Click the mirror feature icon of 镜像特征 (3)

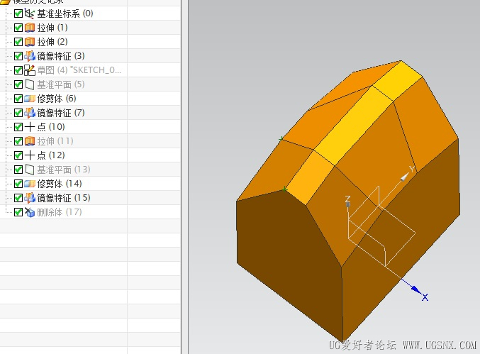pyautogui.click(x=30, y=56)
